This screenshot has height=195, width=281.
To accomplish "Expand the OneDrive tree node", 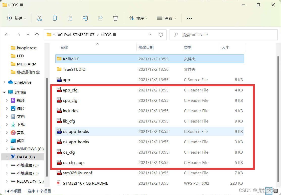I will (4, 82).
